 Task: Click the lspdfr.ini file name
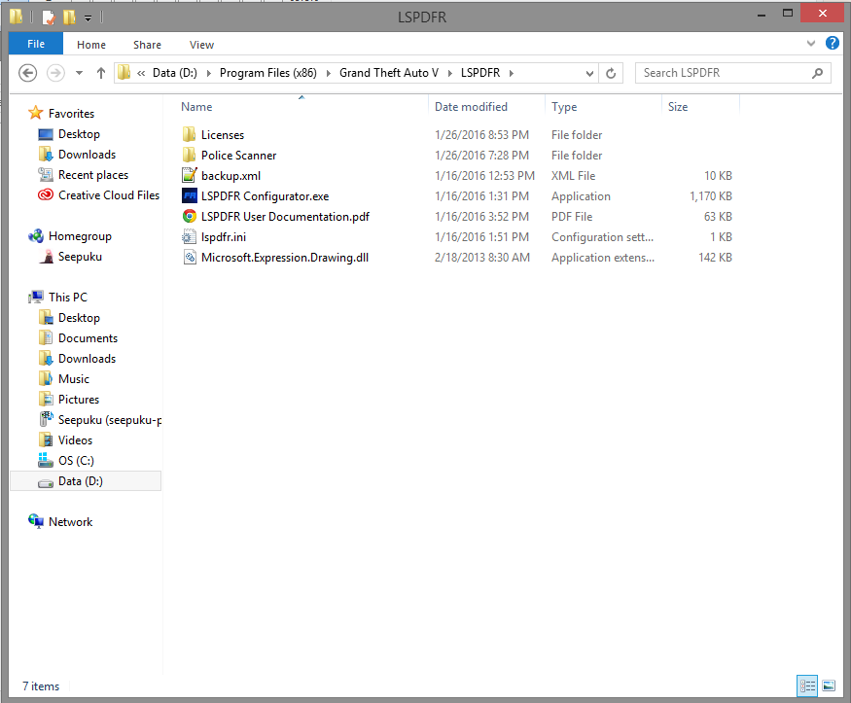(224, 237)
